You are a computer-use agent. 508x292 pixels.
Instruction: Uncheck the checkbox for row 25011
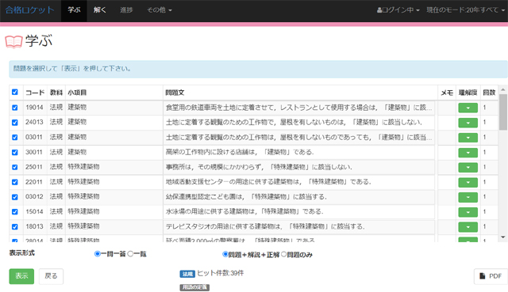pyautogui.click(x=15, y=167)
